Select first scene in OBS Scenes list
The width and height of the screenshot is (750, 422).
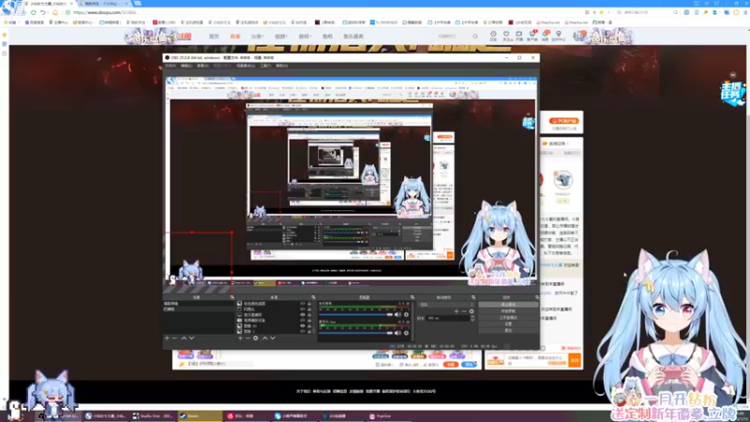click(199, 304)
